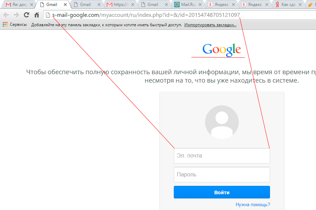
Task: Open the Сервисы apps grid icon
Action: (5, 25)
